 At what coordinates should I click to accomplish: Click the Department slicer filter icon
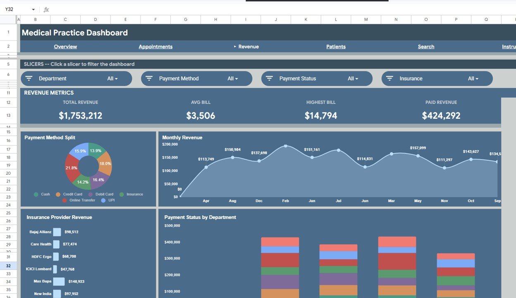(29, 78)
